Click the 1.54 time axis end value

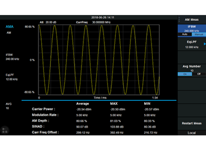click(155, 98)
